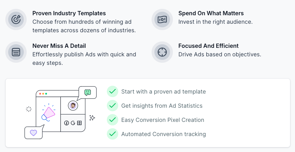
Task: Click the checkmark beside Easy Conversion Pixel Creation
Action: [113, 120]
